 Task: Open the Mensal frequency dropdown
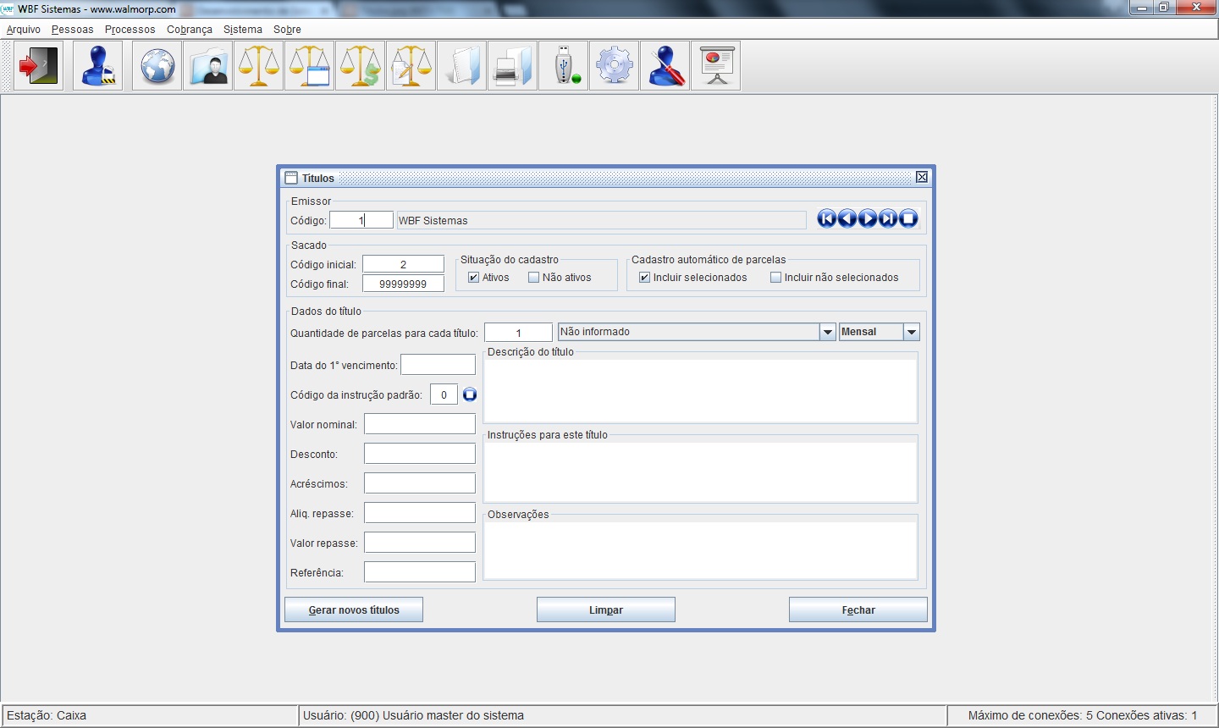click(911, 332)
